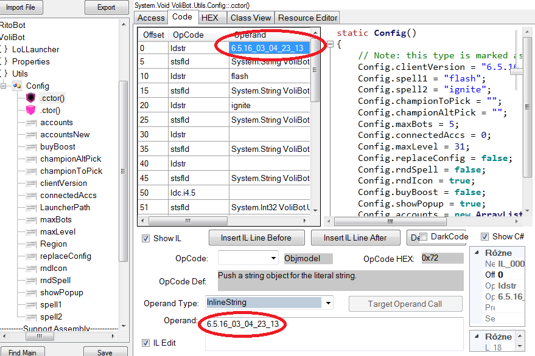Collapse the second Różne property group

(477, 336)
